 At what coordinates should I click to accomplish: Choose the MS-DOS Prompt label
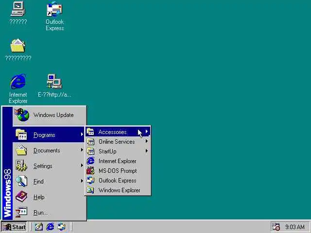point(118,171)
